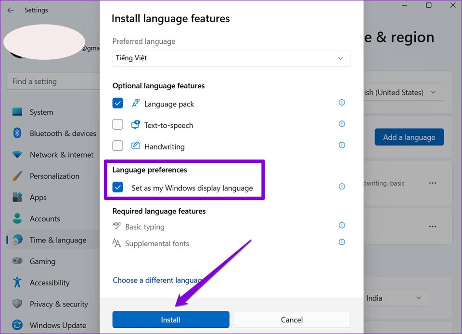462x334 pixels.
Task: Click the info icon for Text-to-speech
Action: [x=342, y=124]
